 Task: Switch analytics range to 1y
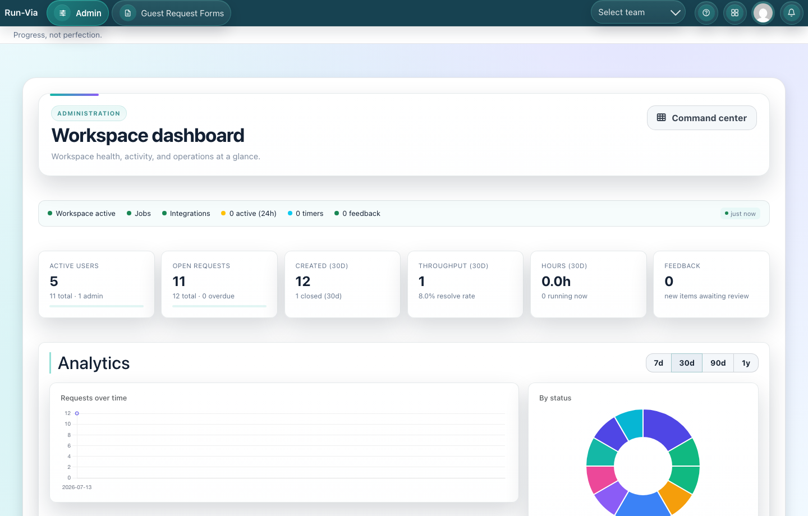tap(746, 363)
